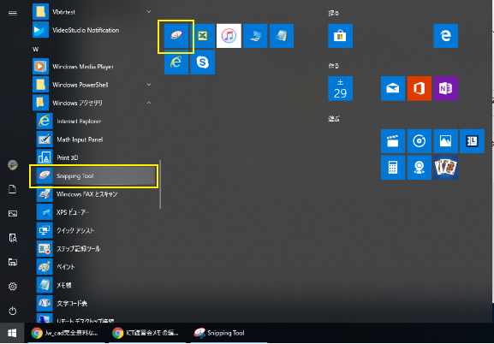Viewport: 494px width, 344px height.
Task: Open the hamburger menu at top of Start
Action: tap(13, 13)
